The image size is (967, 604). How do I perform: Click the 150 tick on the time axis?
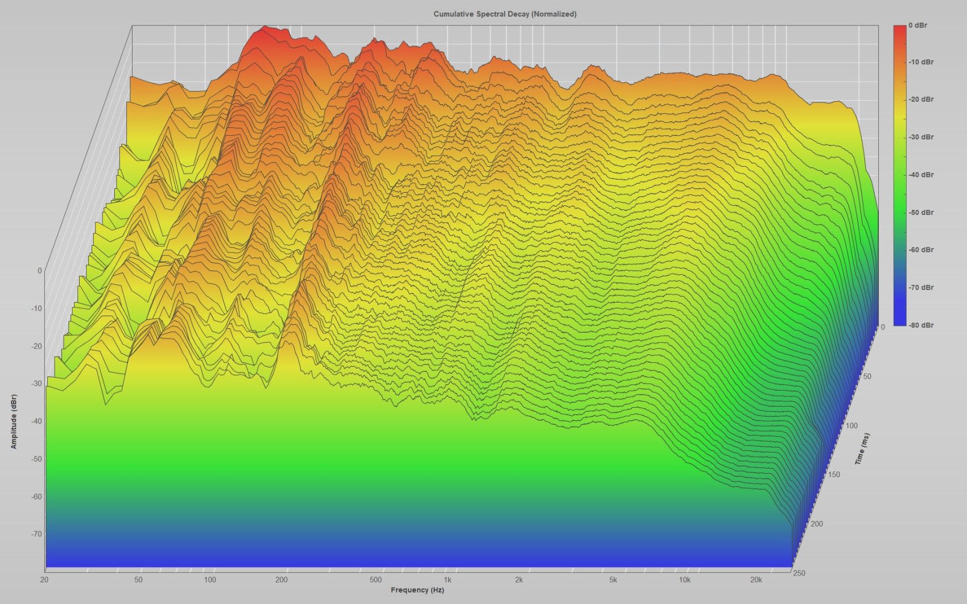coord(833,474)
